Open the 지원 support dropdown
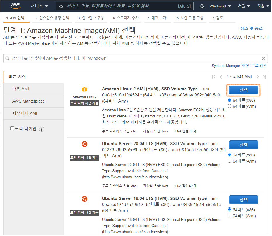Screen dimensions: 272x236 coord(263,6)
